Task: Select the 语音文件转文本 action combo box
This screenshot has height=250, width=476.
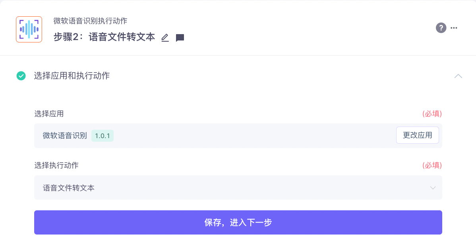Action: 238,188
